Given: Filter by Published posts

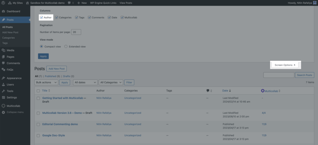Looking at the screenshot, I should click(x=51, y=76).
